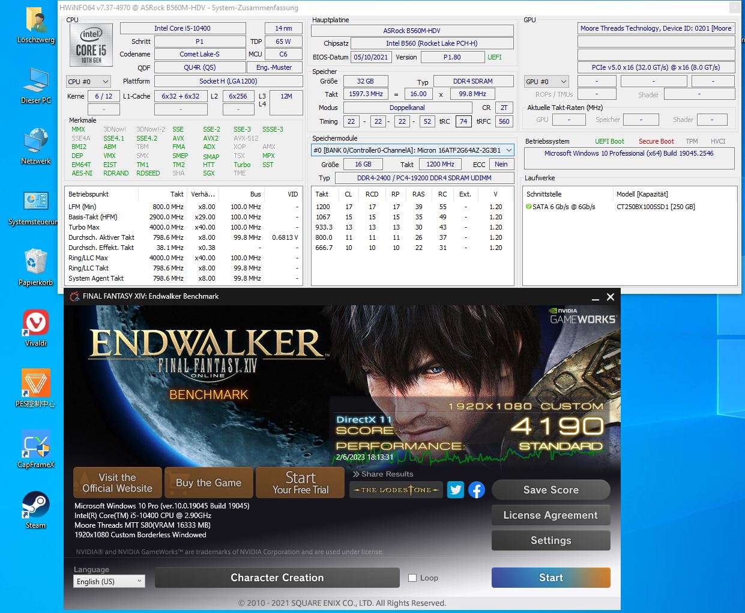Viewport: 745px width, 613px height.
Task: Click the Moore Threads GPU name field
Action: (656, 28)
